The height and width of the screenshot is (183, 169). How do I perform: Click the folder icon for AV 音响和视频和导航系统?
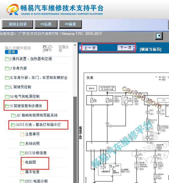point(13,115)
